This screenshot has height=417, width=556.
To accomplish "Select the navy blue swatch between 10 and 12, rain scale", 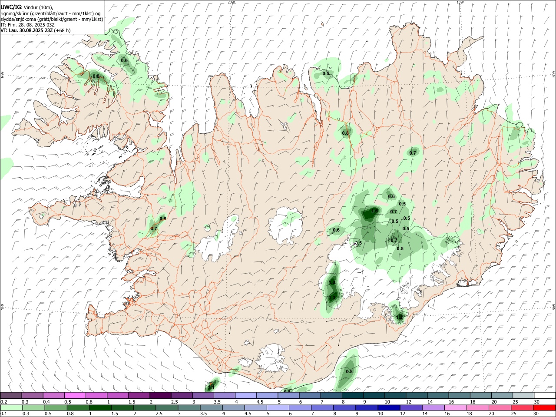I will (389, 408).
